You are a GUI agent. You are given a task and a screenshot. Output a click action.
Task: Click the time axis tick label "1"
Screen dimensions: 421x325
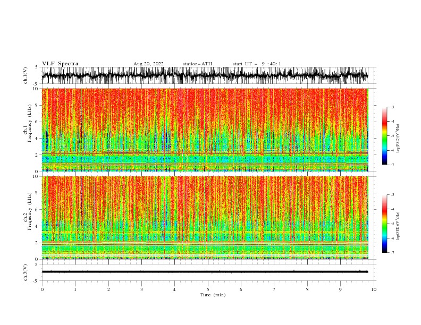pyautogui.click(x=75, y=289)
